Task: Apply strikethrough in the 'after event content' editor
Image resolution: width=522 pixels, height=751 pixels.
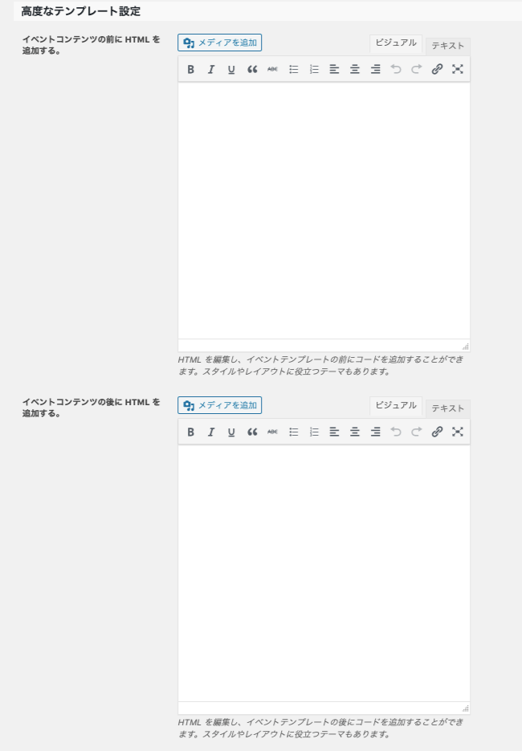Action: tap(272, 432)
